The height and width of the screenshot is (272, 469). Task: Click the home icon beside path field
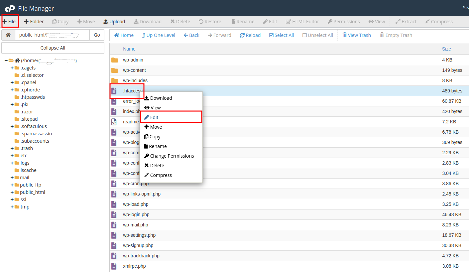[x=8, y=35]
